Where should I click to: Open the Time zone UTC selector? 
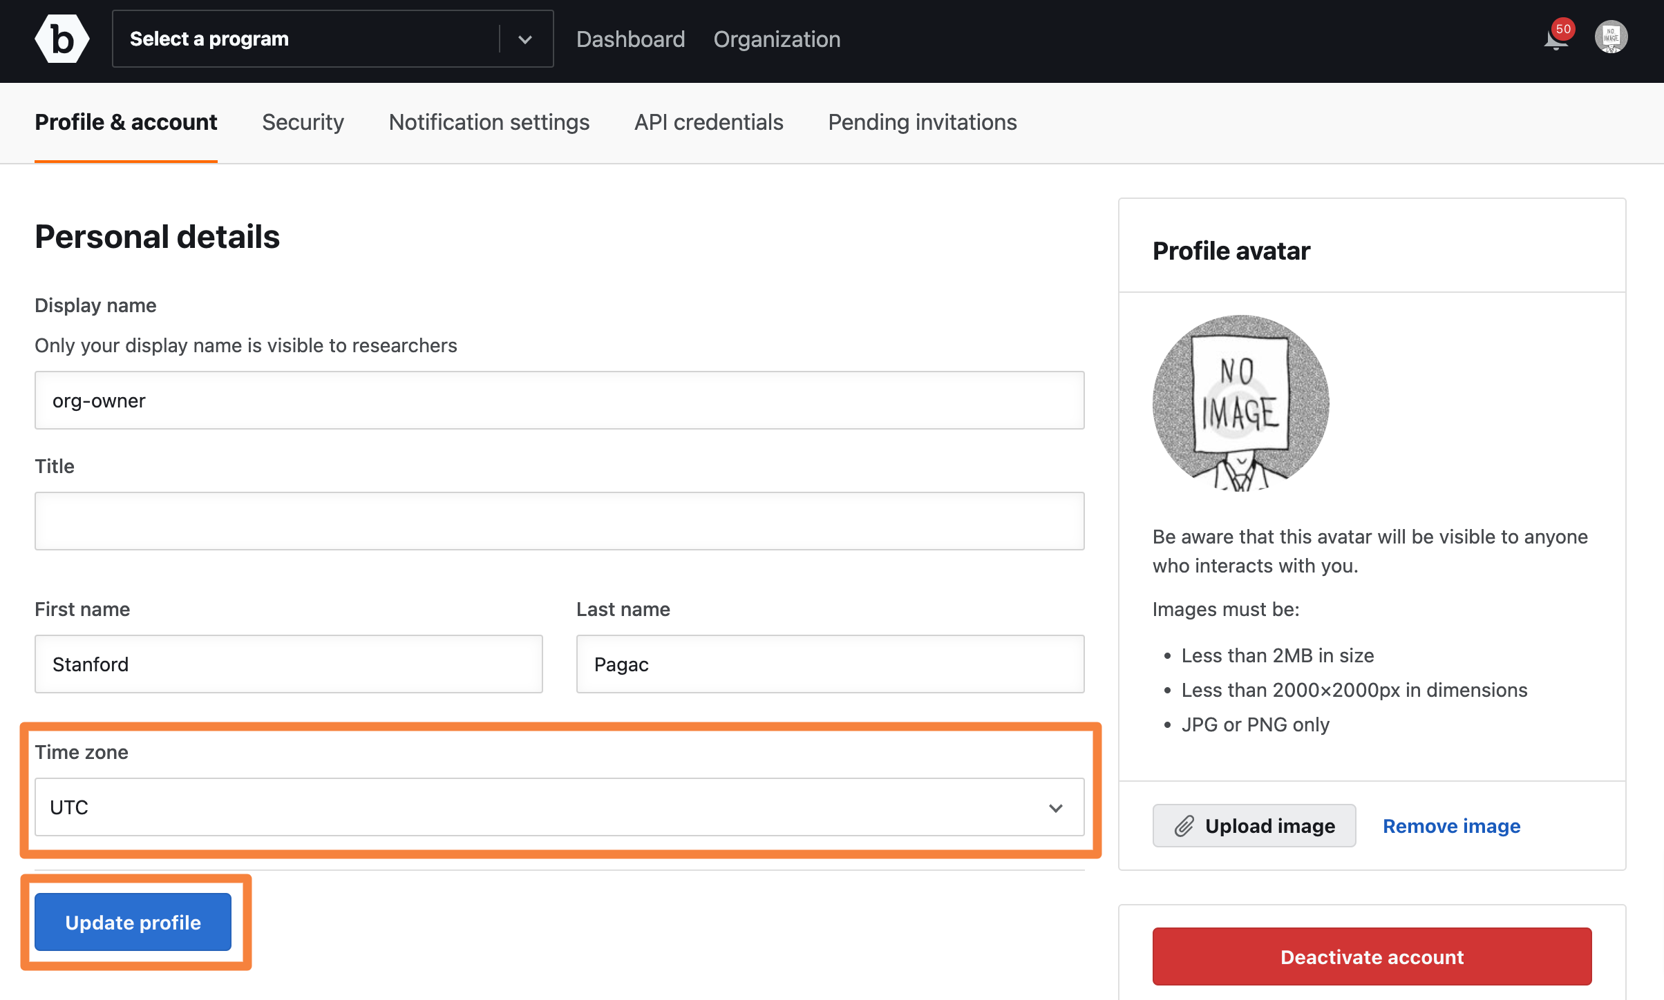coord(558,807)
